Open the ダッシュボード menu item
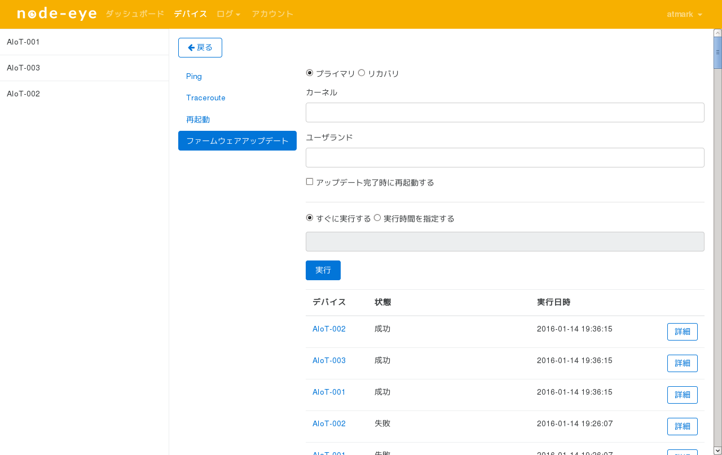 [x=135, y=14]
